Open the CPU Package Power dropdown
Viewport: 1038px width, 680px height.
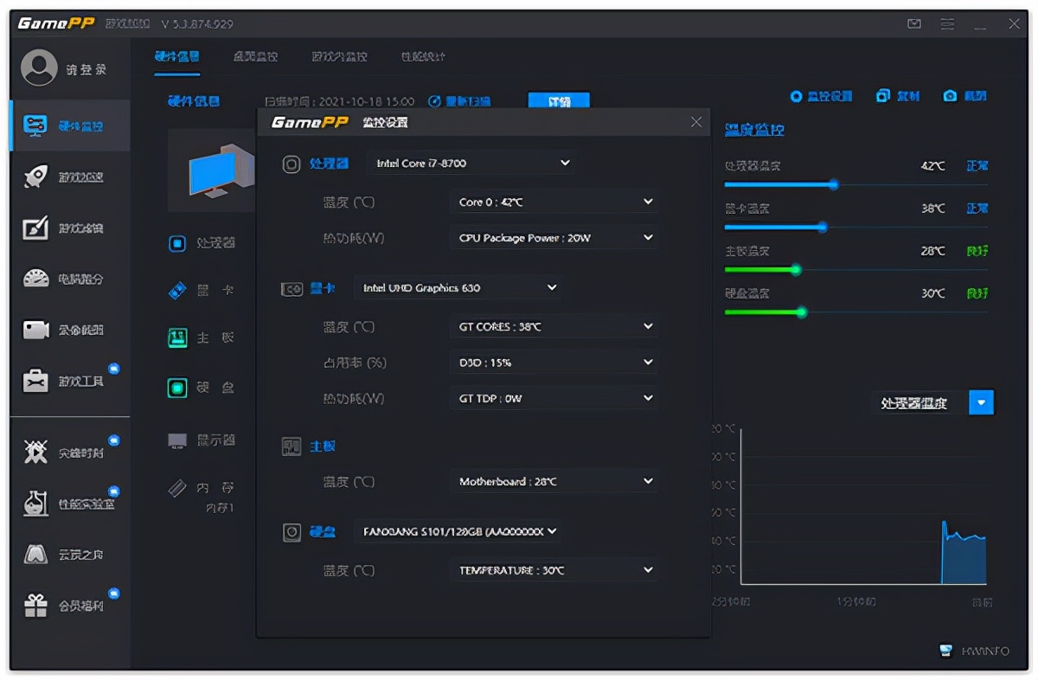point(648,238)
